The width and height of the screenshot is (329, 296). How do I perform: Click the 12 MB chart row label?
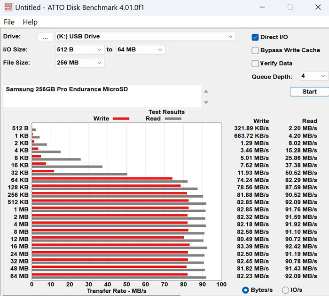pos(19,239)
